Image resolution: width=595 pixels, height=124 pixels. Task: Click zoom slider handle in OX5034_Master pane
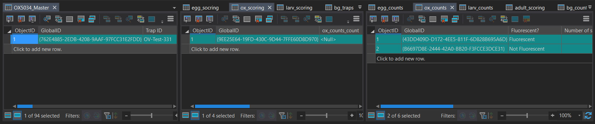[151, 116]
